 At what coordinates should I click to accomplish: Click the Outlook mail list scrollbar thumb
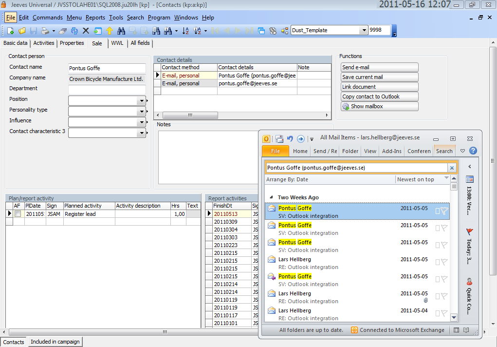pyautogui.click(x=454, y=186)
